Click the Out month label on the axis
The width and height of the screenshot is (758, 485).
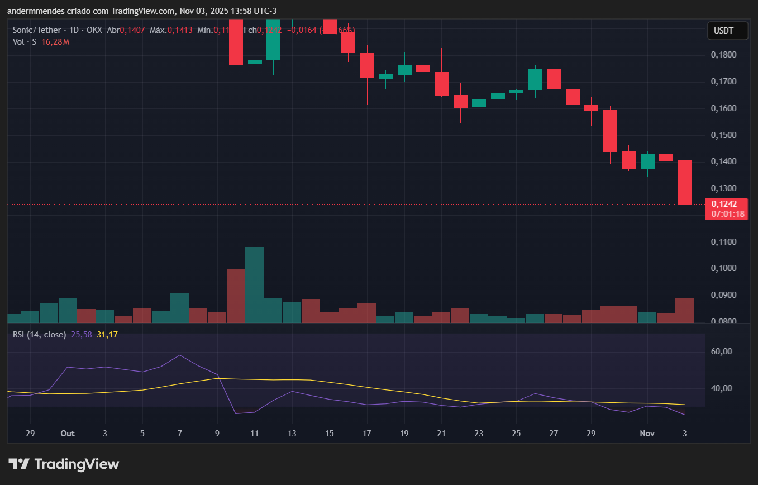(x=67, y=433)
